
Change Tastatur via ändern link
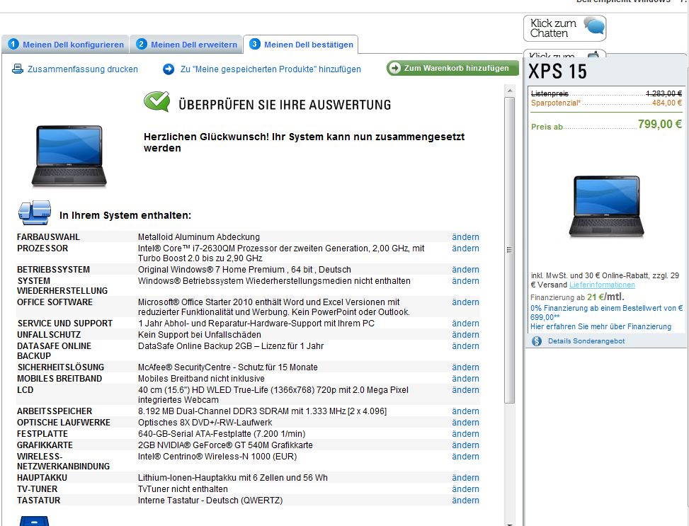(x=465, y=501)
